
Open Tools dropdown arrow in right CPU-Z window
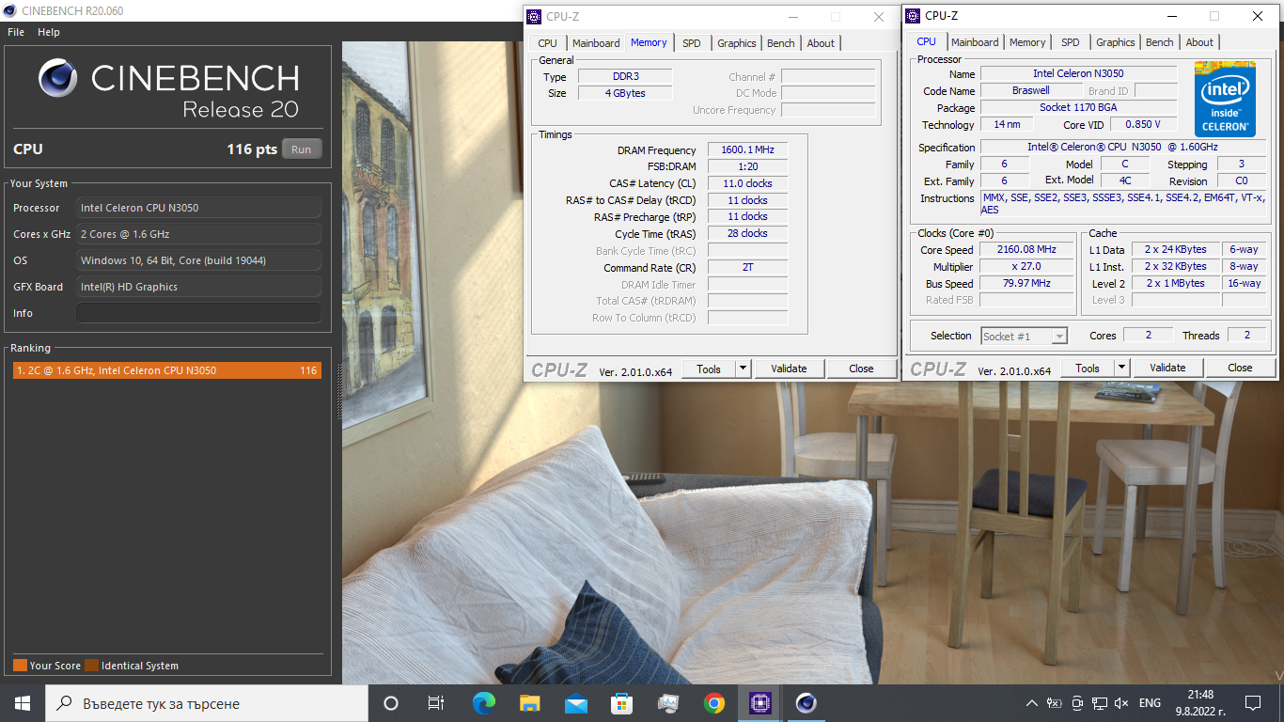pyautogui.click(x=1121, y=368)
